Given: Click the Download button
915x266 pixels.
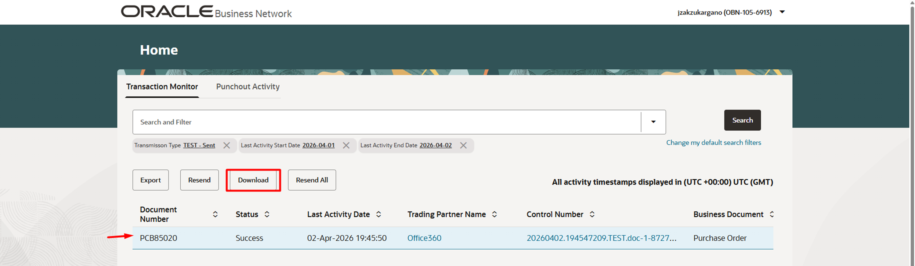Looking at the screenshot, I should (x=253, y=180).
